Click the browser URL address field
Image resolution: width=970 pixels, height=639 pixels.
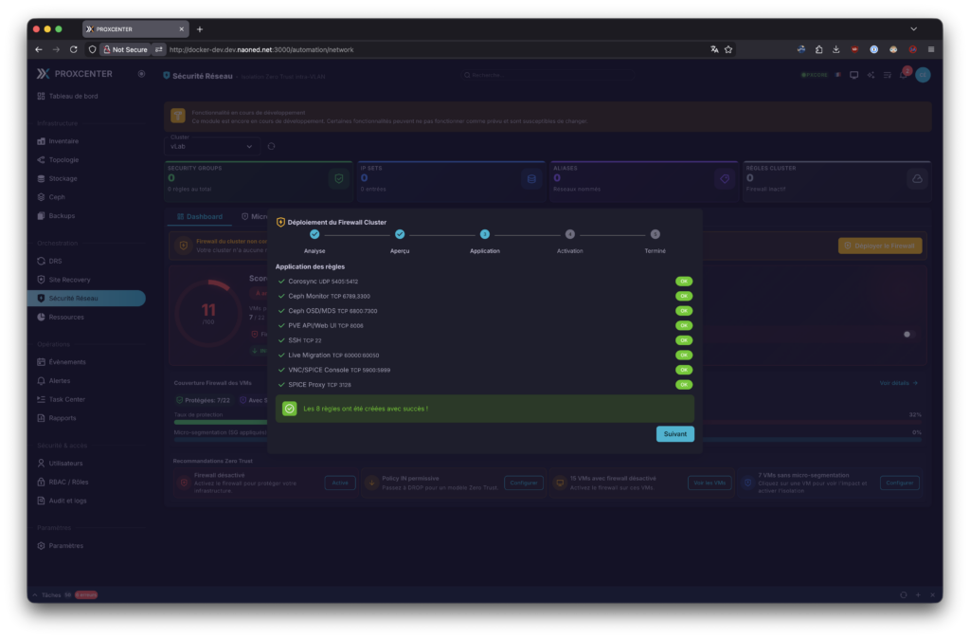tap(426, 49)
